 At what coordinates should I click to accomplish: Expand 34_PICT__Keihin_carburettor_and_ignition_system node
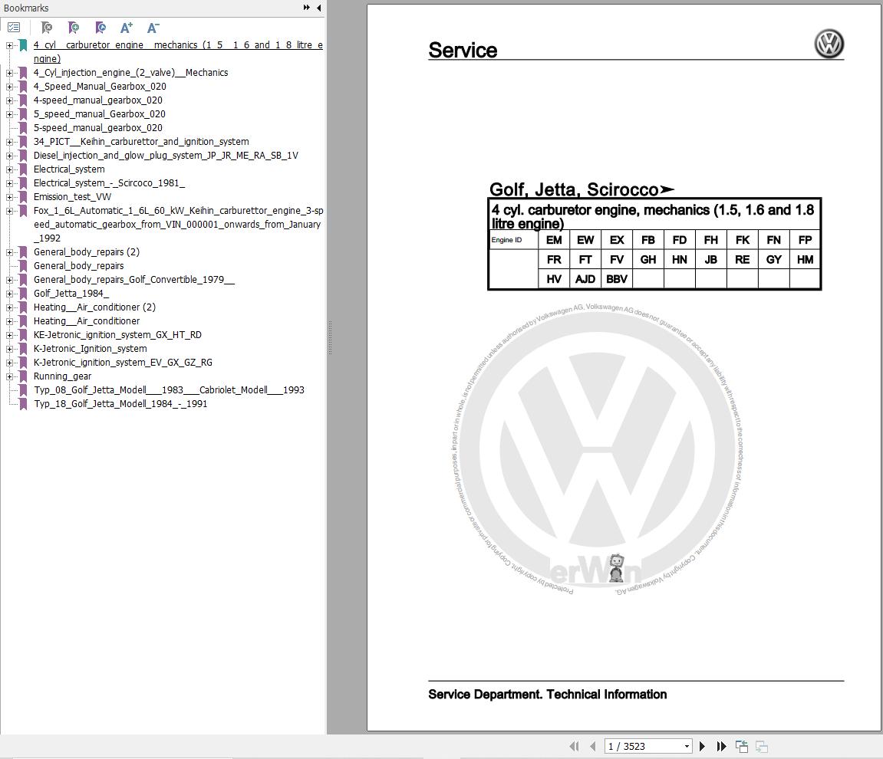[x=9, y=142]
